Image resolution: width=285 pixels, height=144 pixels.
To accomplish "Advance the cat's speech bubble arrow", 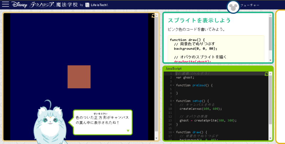I will coord(128,131).
